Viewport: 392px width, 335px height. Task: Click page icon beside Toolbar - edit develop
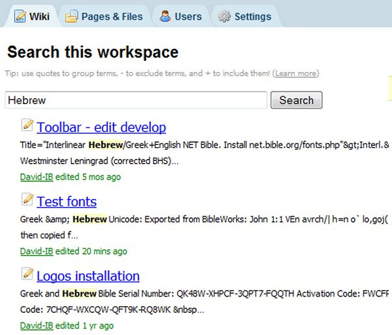(x=27, y=125)
